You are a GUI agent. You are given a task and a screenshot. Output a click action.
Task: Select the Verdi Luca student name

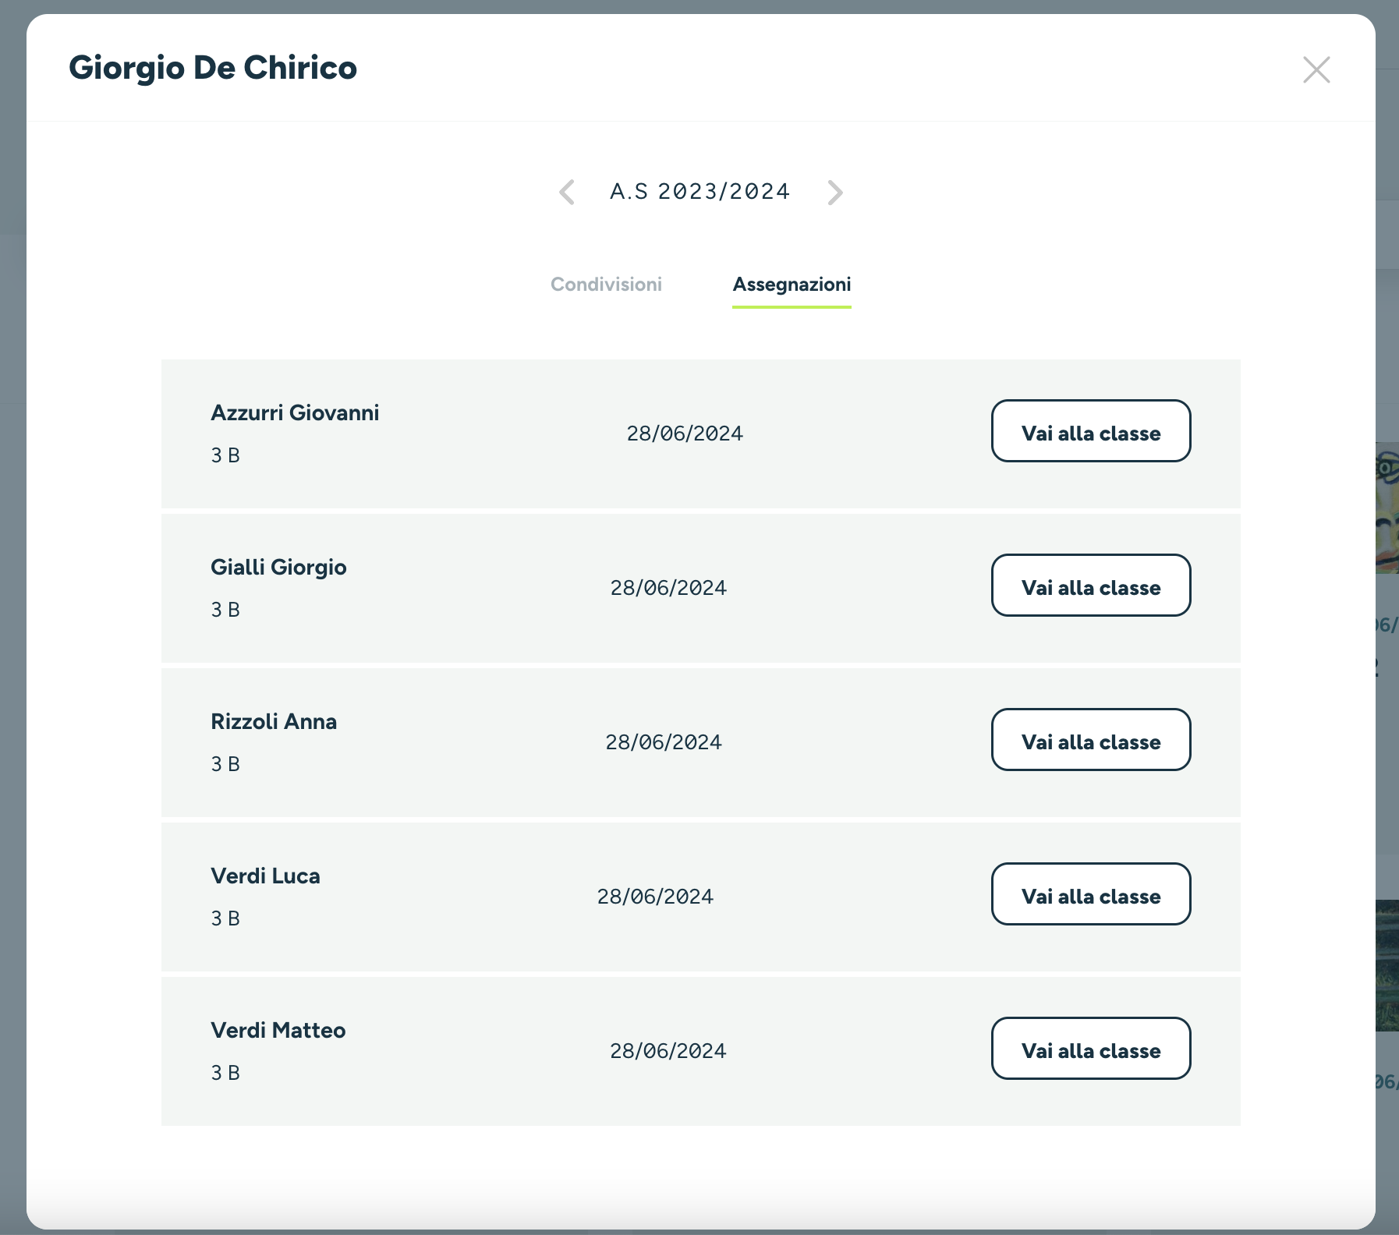(x=265, y=876)
